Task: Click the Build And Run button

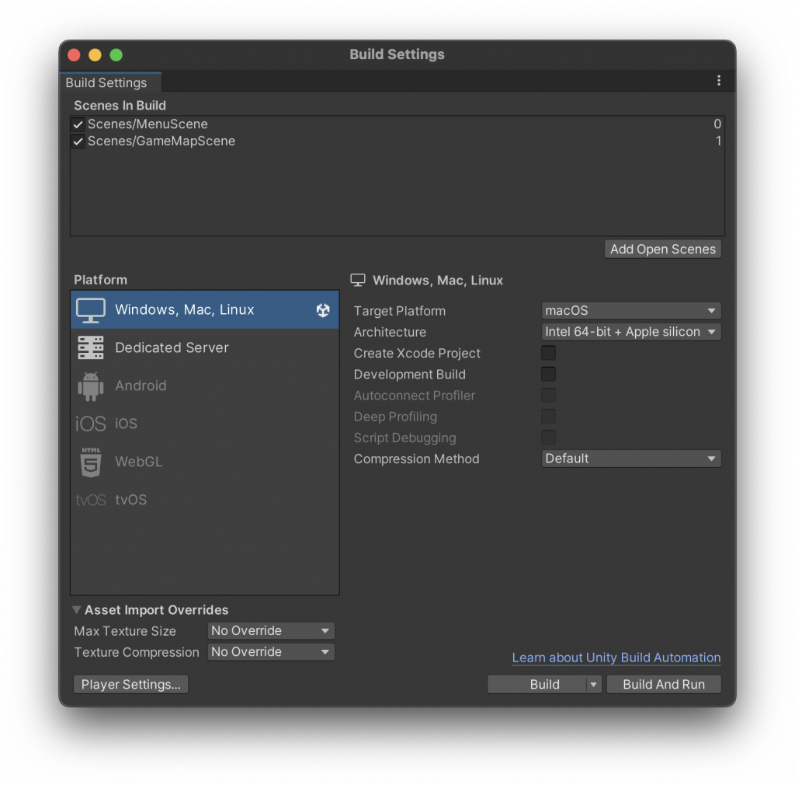Action: pos(664,685)
